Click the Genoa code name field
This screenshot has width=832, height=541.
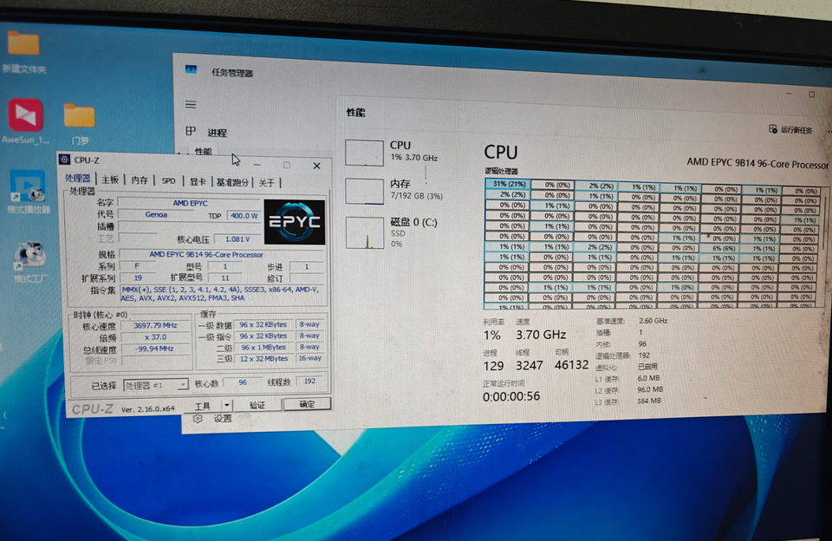coord(156,214)
